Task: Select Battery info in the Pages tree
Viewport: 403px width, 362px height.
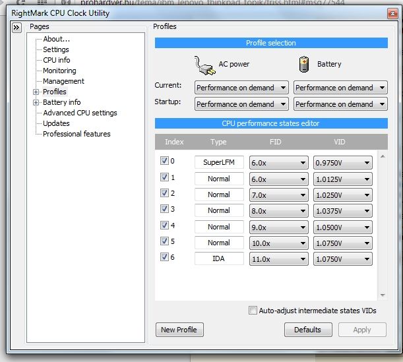Action: 62,102
